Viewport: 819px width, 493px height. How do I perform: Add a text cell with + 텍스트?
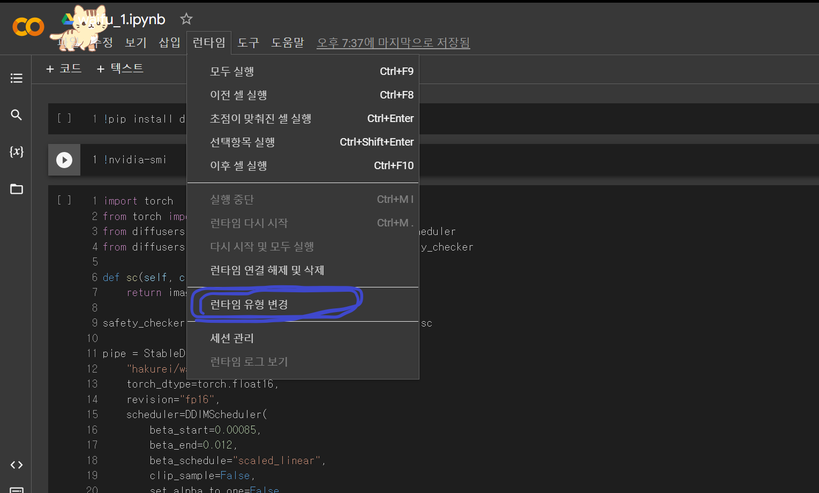pos(120,69)
